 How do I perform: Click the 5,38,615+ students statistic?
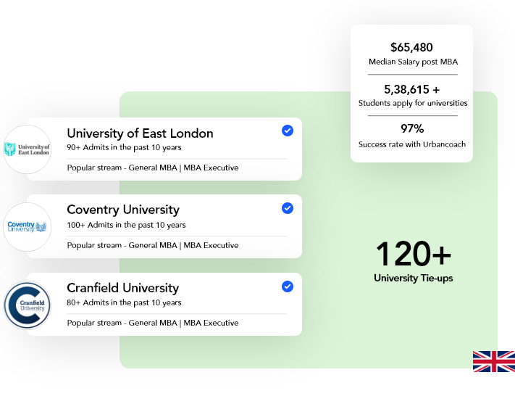(411, 90)
